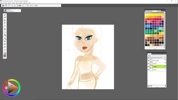Viewport: 178px width, 100px height.
Task: Hide the Shading layer
Action: coord(148,67)
